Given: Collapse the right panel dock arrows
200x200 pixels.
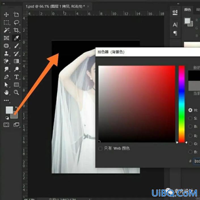Looking at the screenshot, I should tap(178, 4).
